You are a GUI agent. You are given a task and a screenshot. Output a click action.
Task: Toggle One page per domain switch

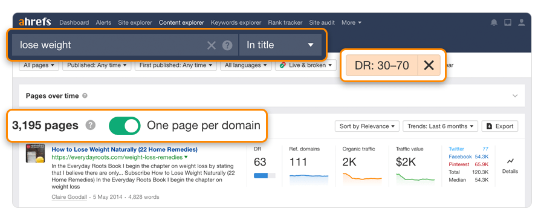click(x=125, y=125)
